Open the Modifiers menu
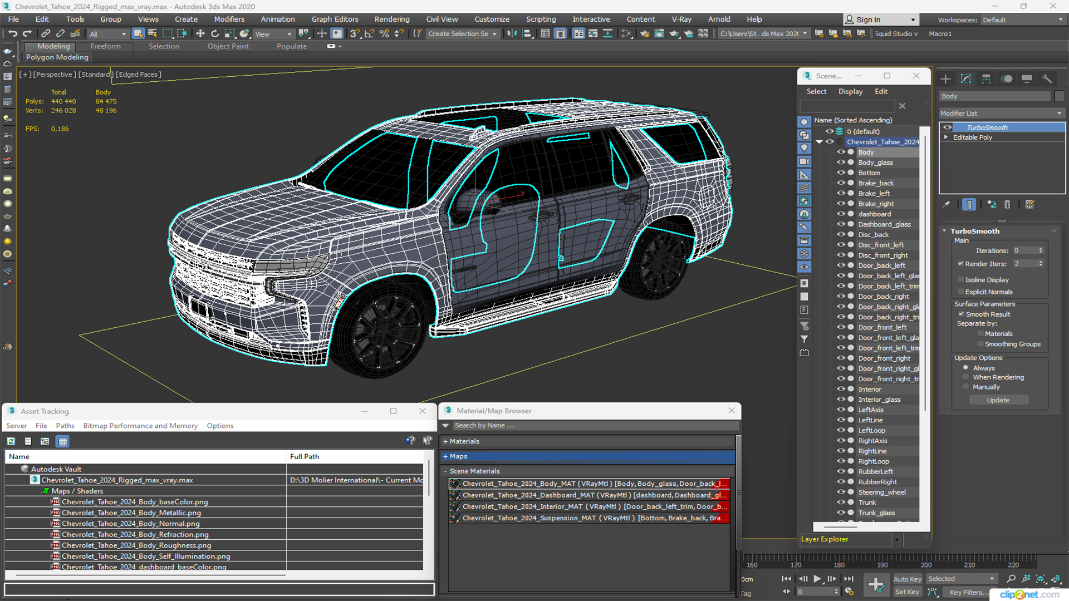The width and height of the screenshot is (1069, 601). click(229, 19)
